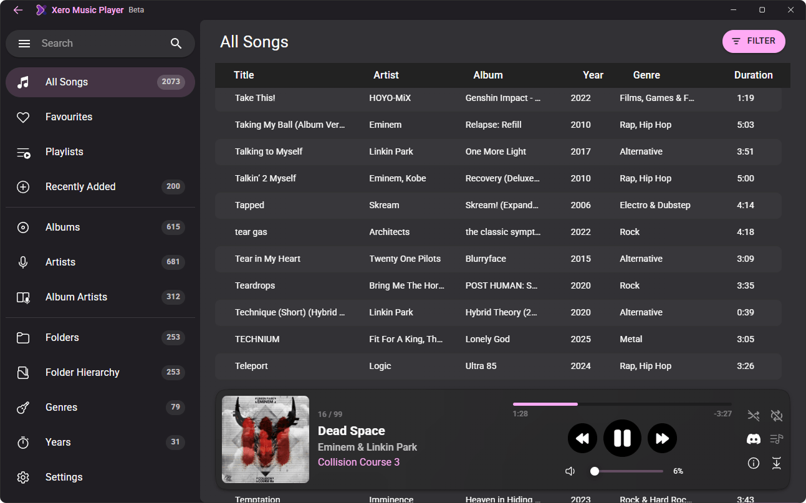Image resolution: width=806 pixels, height=503 pixels.
Task: Sort by Album column header
Action: [x=488, y=75]
